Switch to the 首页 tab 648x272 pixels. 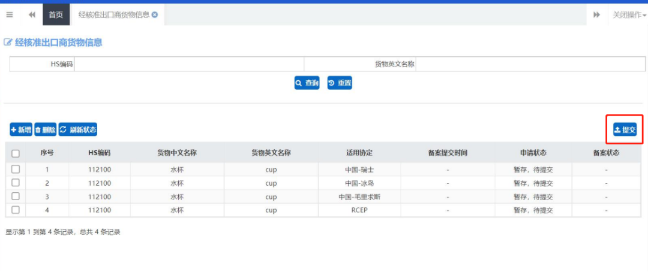(x=56, y=15)
